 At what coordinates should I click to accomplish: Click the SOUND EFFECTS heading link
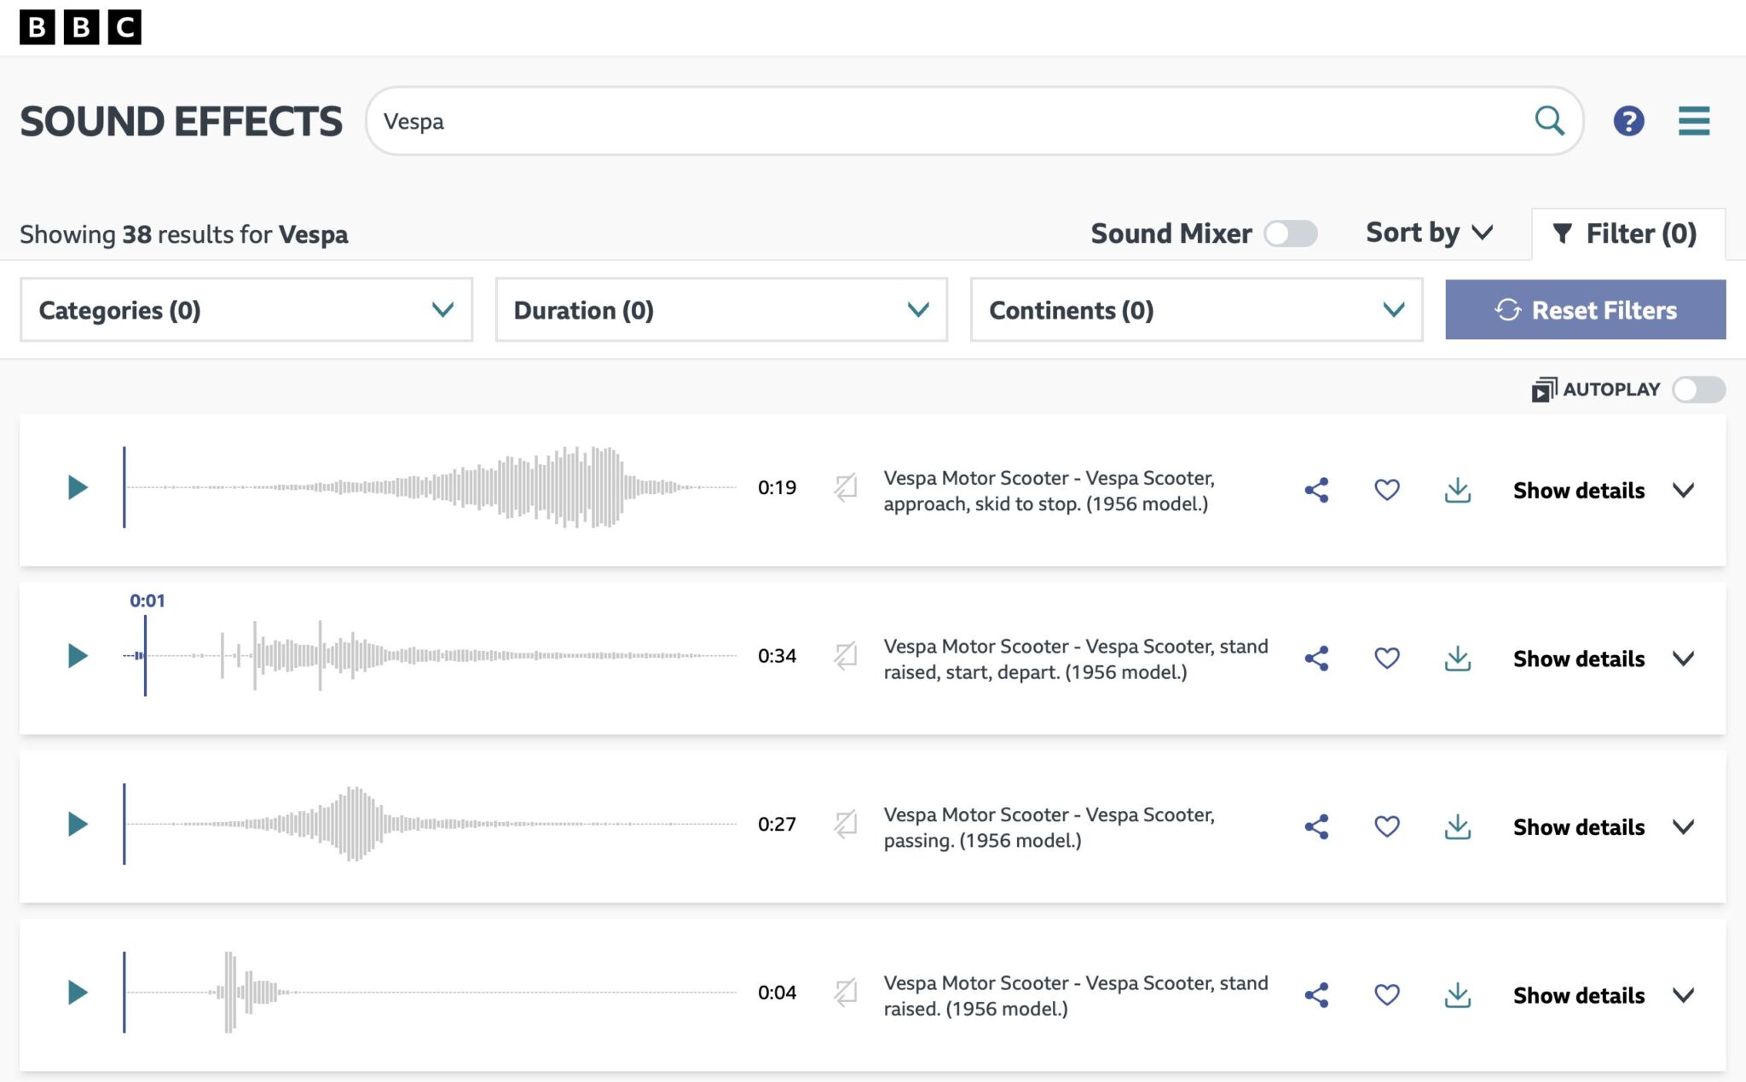point(181,121)
